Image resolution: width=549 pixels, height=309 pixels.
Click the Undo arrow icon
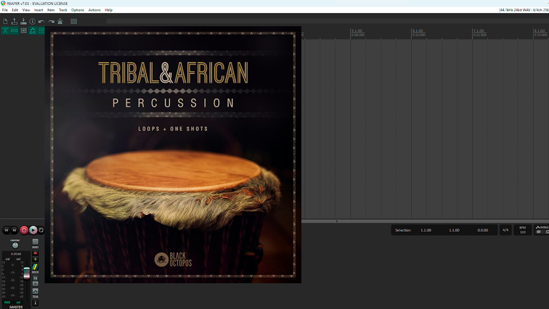[41, 21]
